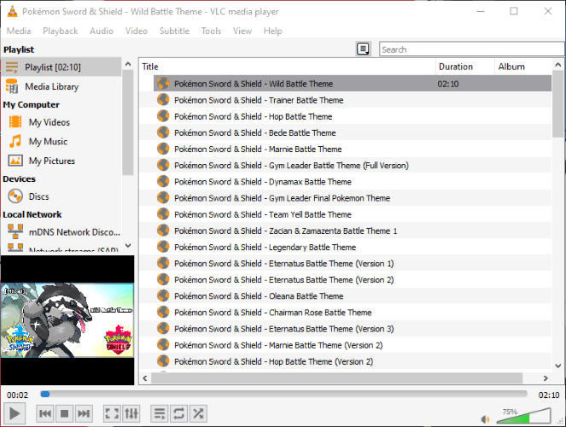566x427 pixels.
Task: Click the Playlist icon in sidebar
Action: 12,67
